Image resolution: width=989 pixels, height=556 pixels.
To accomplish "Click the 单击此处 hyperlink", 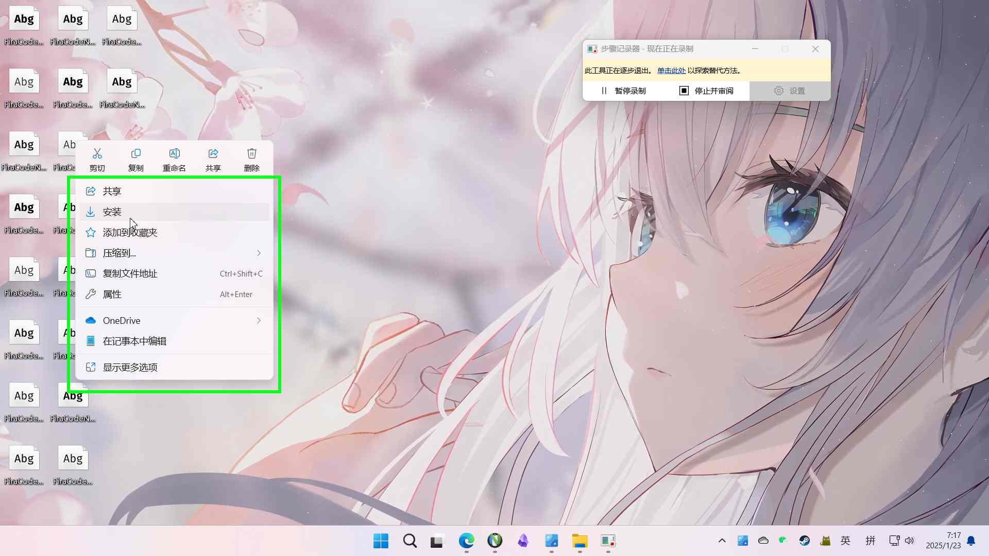I will [671, 71].
